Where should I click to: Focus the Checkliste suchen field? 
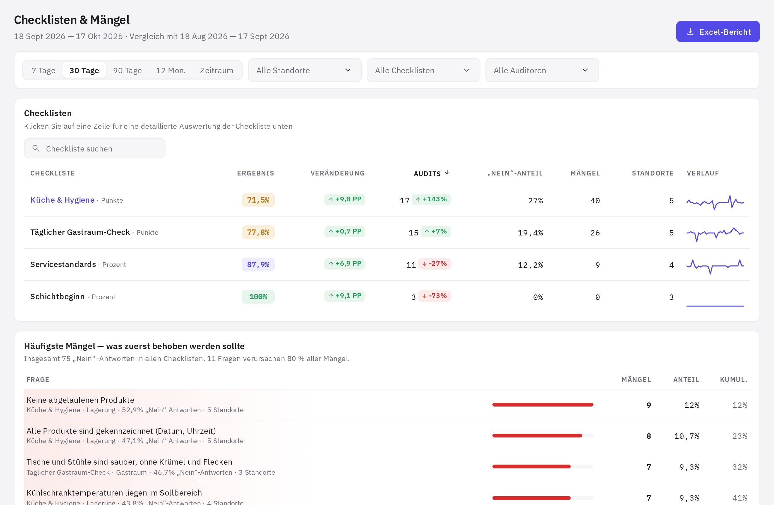click(95, 148)
